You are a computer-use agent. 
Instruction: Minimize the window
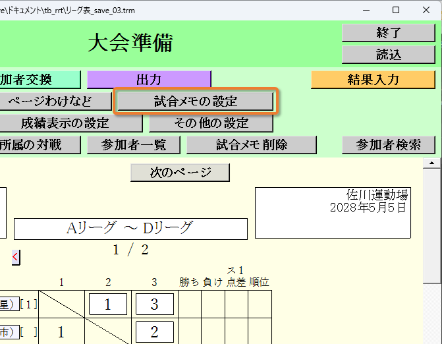366,10
